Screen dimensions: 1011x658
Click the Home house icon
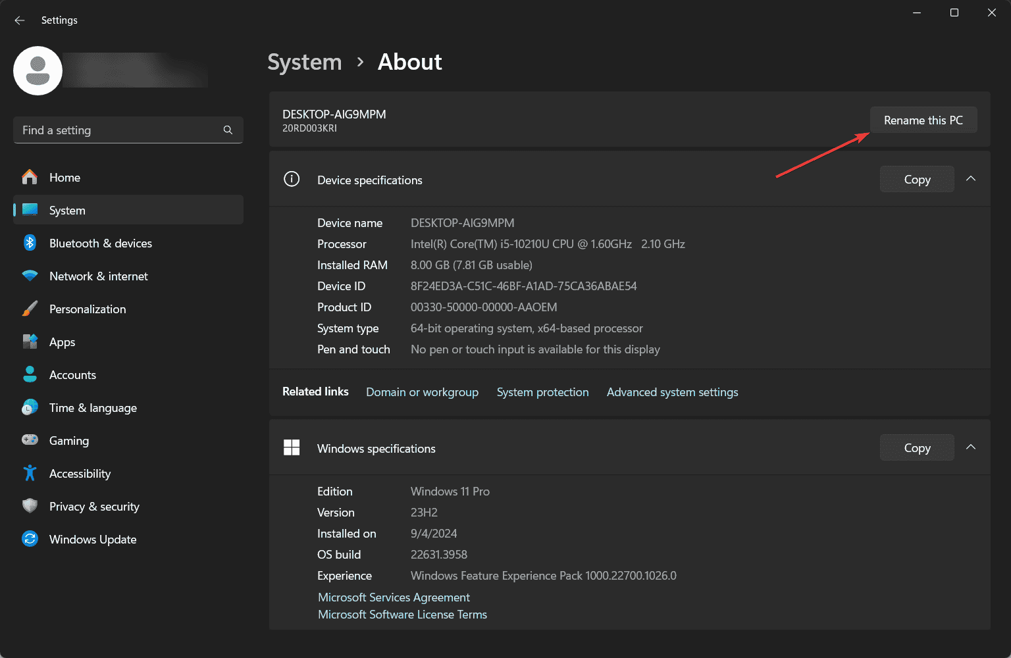point(30,177)
